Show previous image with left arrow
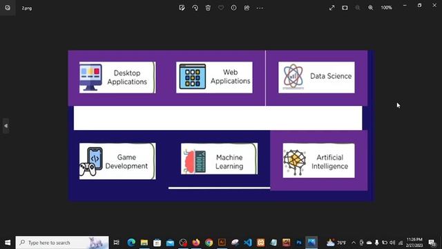 [x=6, y=126]
